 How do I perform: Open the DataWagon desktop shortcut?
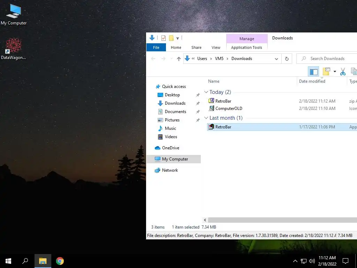tap(14, 49)
